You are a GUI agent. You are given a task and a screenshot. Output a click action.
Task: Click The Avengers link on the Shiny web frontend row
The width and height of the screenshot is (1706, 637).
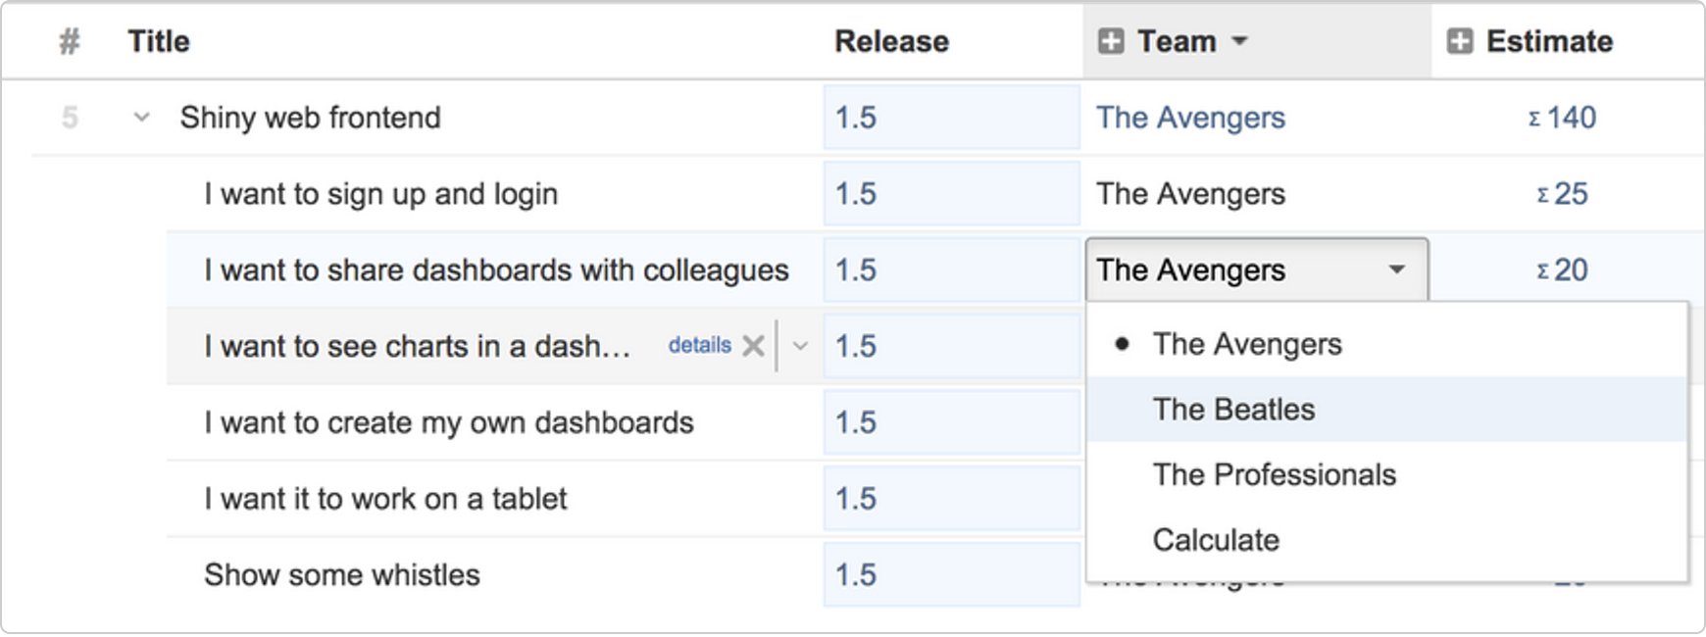[x=1190, y=118]
